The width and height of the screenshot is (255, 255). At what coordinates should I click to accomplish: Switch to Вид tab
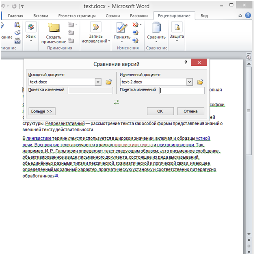pos(204,16)
